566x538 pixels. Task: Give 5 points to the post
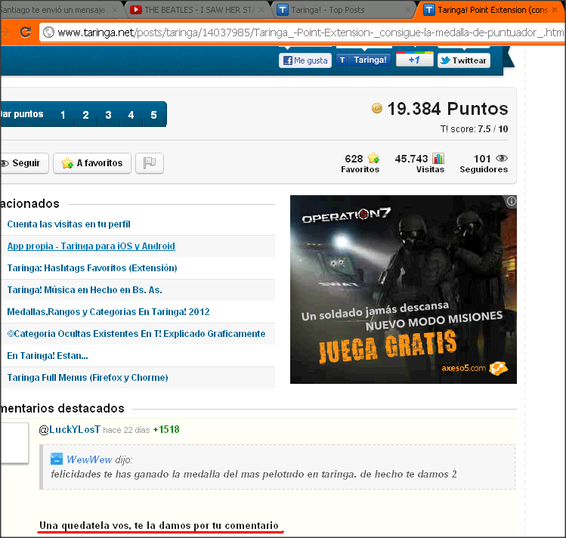tap(153, 115)
